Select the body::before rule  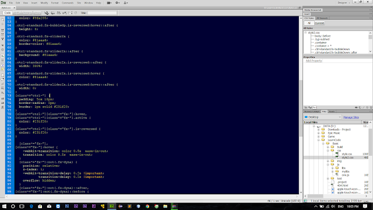point(322,36)
